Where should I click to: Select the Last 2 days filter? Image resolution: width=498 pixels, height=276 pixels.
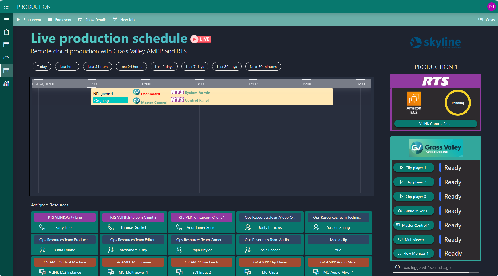point(164,66)
